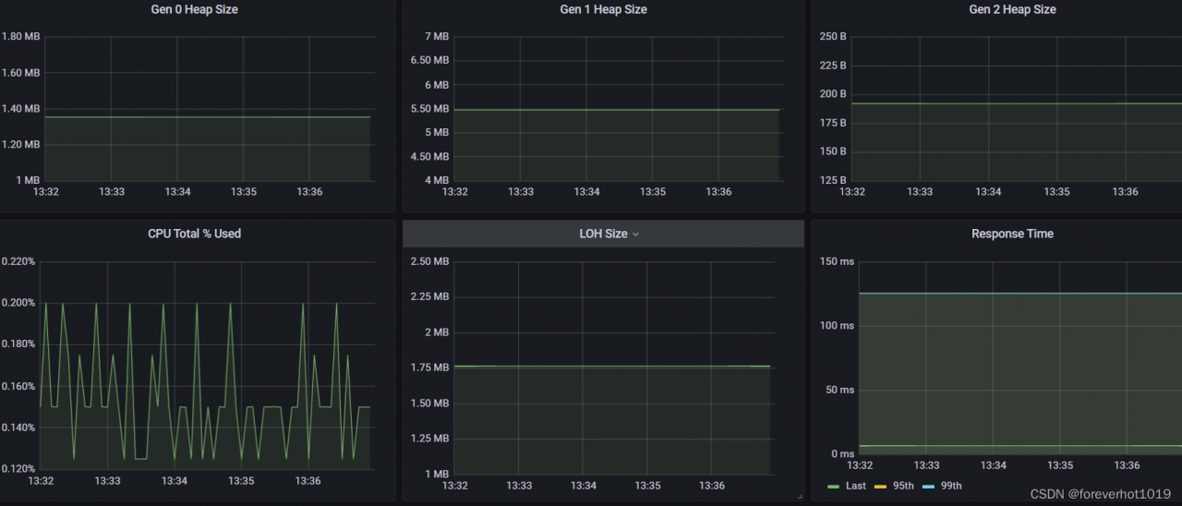Click the 2.50 MB label on LOH axis

click(429, 261)
